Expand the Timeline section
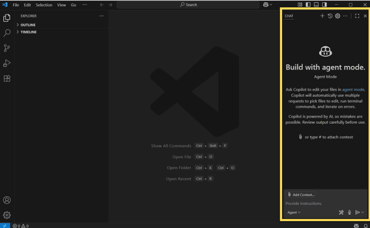Screen dimensions: 370x228 click(62, 32)
